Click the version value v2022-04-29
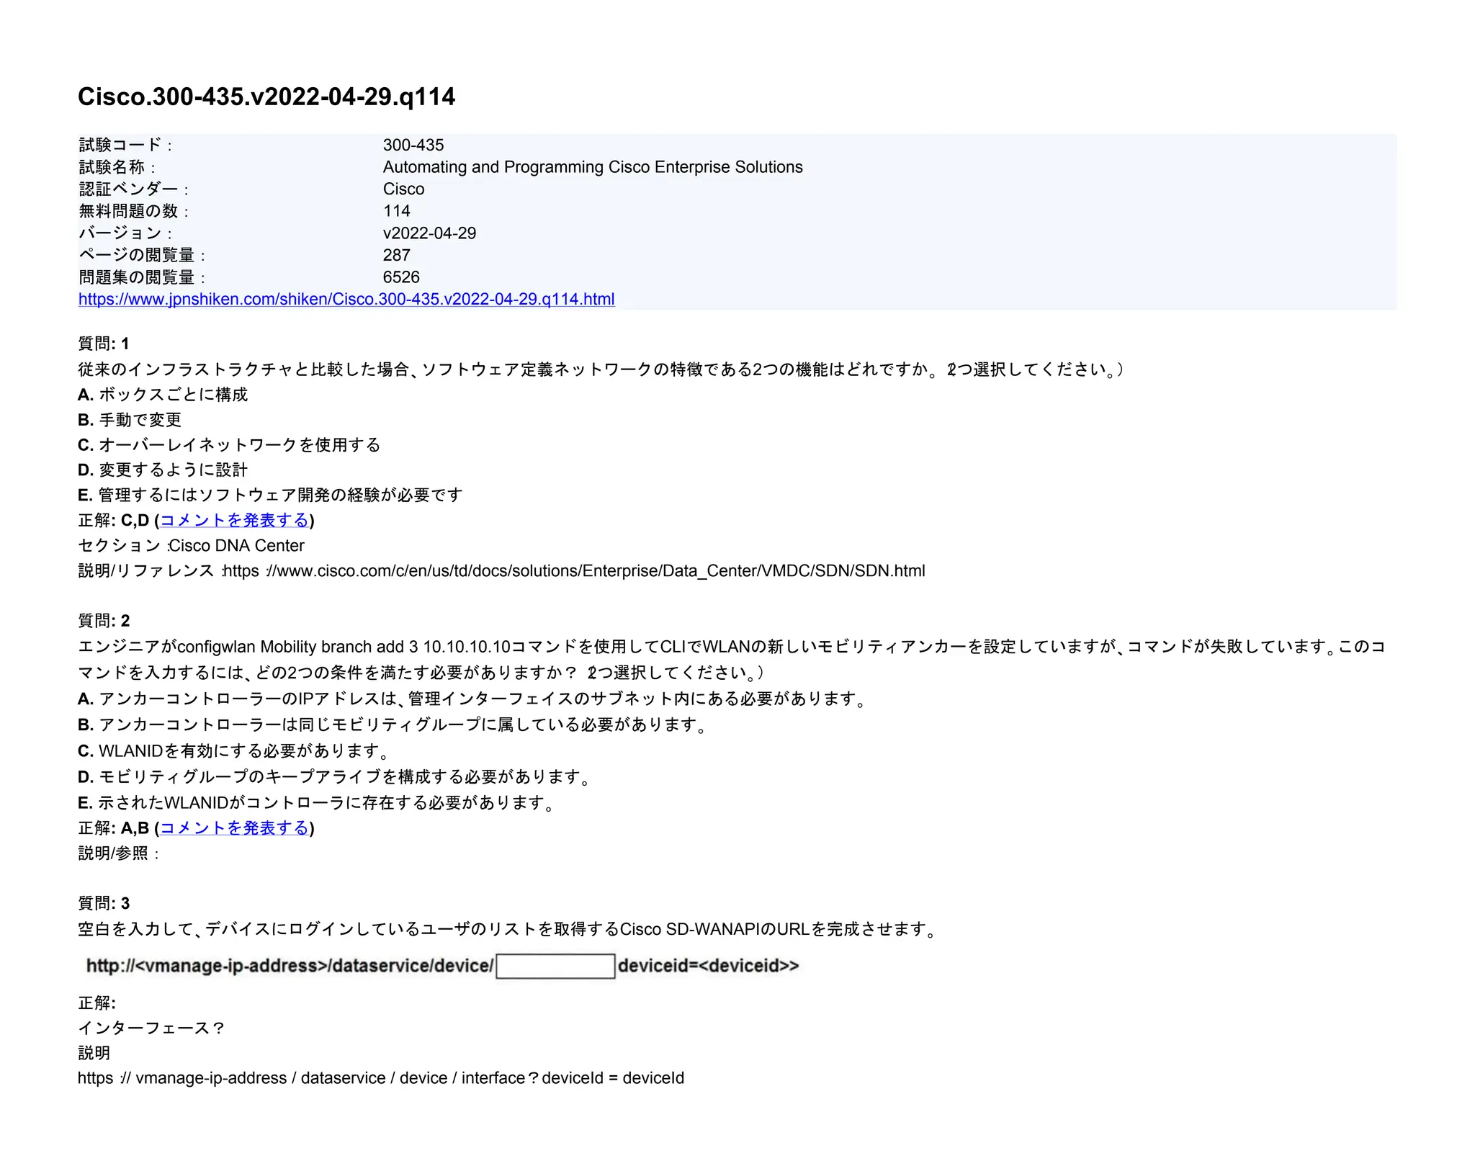Image resolution: width=1475 pixels, height=1166 pixels. [x=429, y=233]
